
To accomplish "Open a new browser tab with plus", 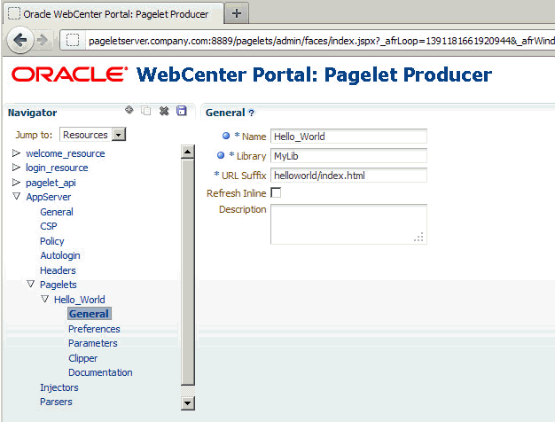I will [237, 13].
